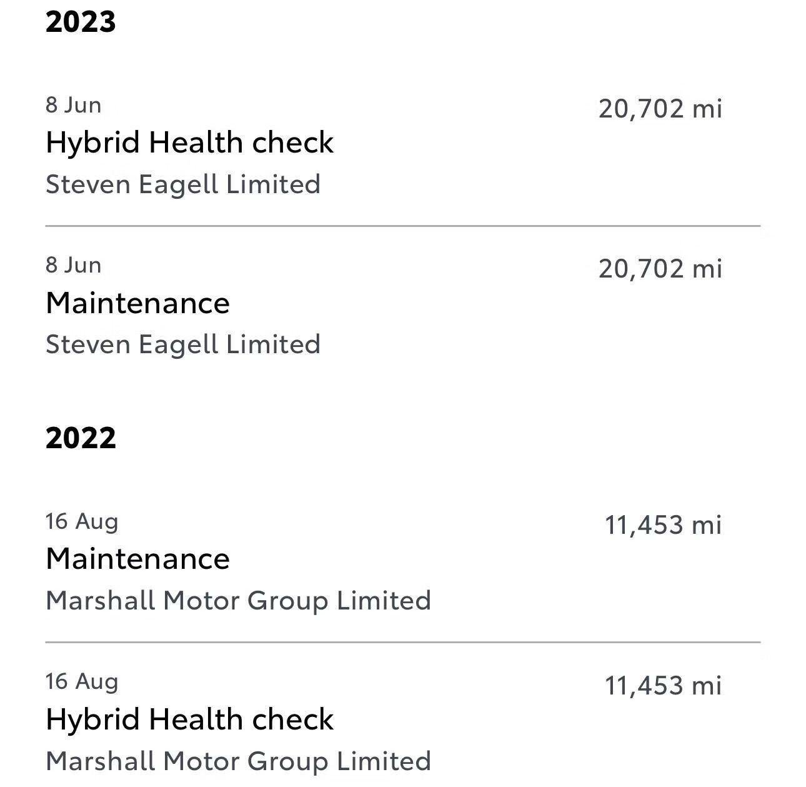Viewport: 806px width, 787px height.
Task: Click the 20,702 mi mileage for Maintenance
Action: coord(660,269)
